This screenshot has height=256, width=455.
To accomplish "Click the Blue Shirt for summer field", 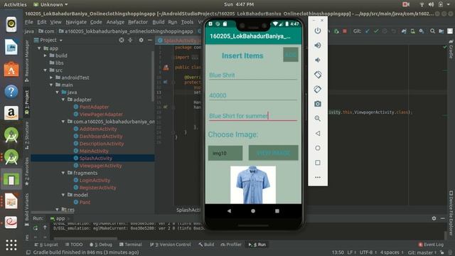I will coord(253,115).
